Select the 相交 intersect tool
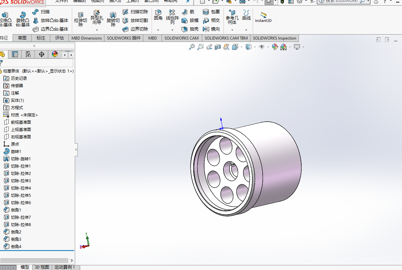The height and width of the screenshot is (270, 402). point(211,21)
